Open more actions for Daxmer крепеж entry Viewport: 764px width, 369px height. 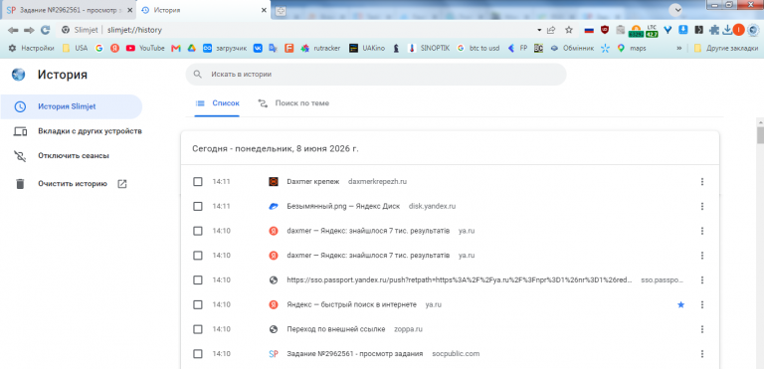(702, 182)
